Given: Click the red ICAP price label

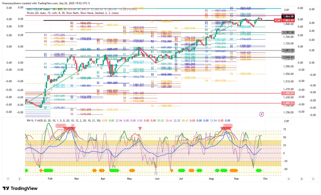Looking at the screenshot, I should click(277, 20).
